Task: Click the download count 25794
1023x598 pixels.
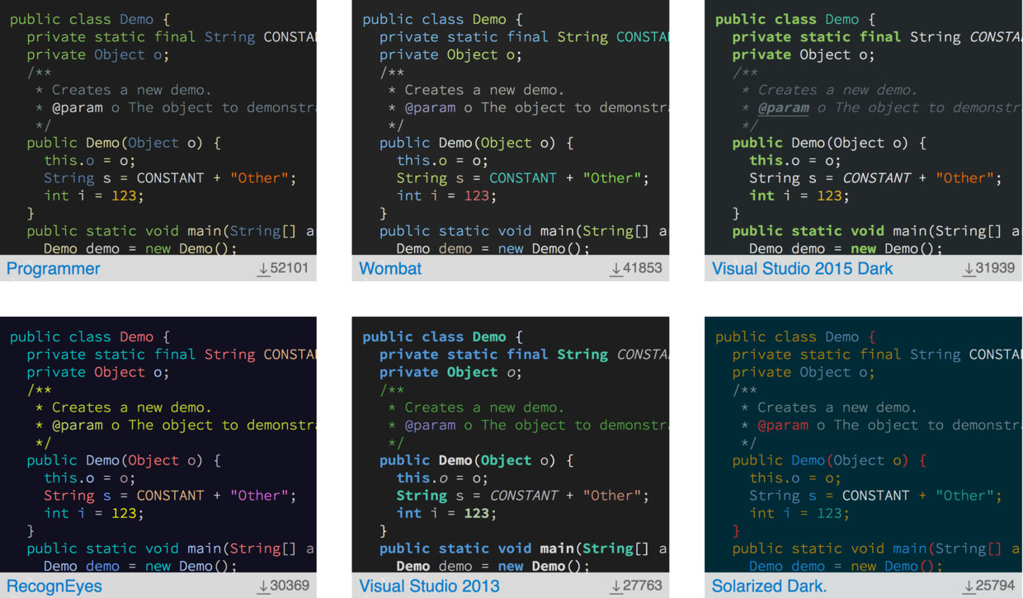Action: (995, 586)
